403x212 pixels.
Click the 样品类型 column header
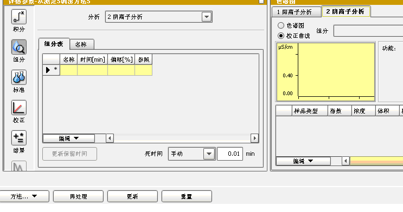(x=310, y=111)
